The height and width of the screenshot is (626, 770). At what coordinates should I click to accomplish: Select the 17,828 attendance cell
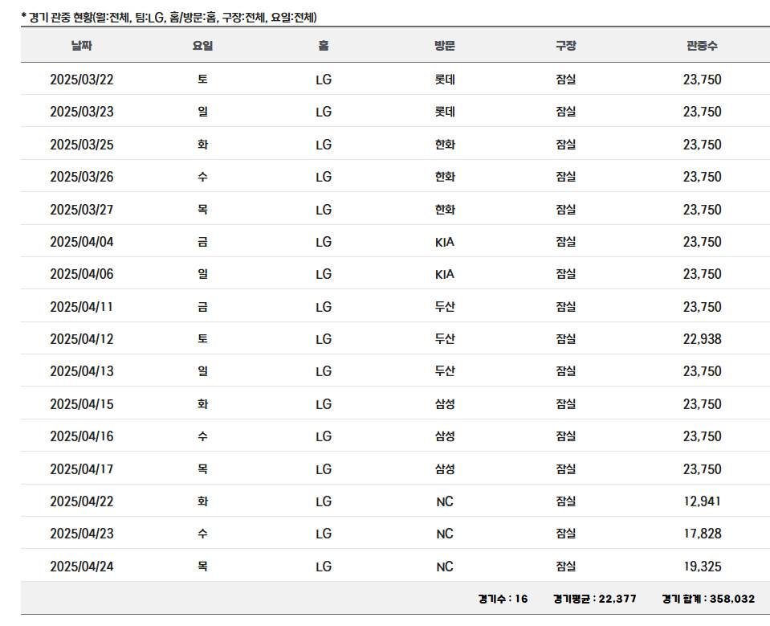702,534
